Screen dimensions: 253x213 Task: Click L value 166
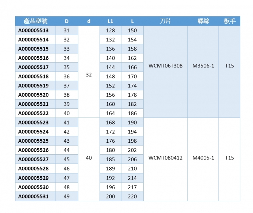click(132, 67)
